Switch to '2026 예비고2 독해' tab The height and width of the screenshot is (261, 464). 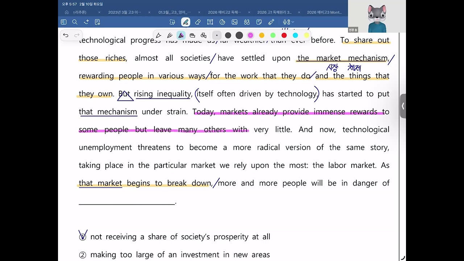(x=225, y=12)
